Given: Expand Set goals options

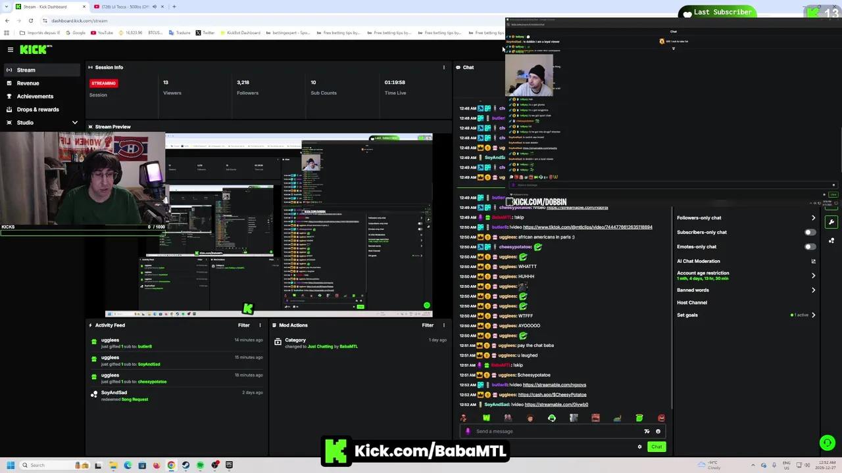Looking at the screenshot, I should tap(813, 315).
